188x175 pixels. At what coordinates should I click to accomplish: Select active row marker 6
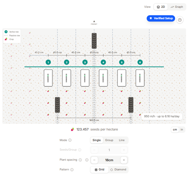point(140,62)
